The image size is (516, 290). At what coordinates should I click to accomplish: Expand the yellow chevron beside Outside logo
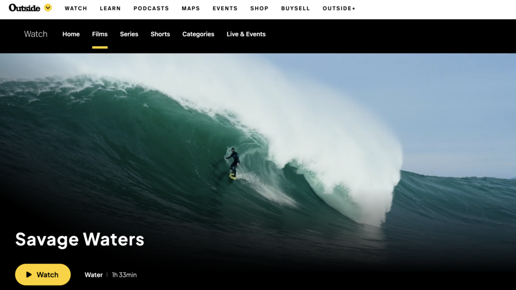click(48, 8)
